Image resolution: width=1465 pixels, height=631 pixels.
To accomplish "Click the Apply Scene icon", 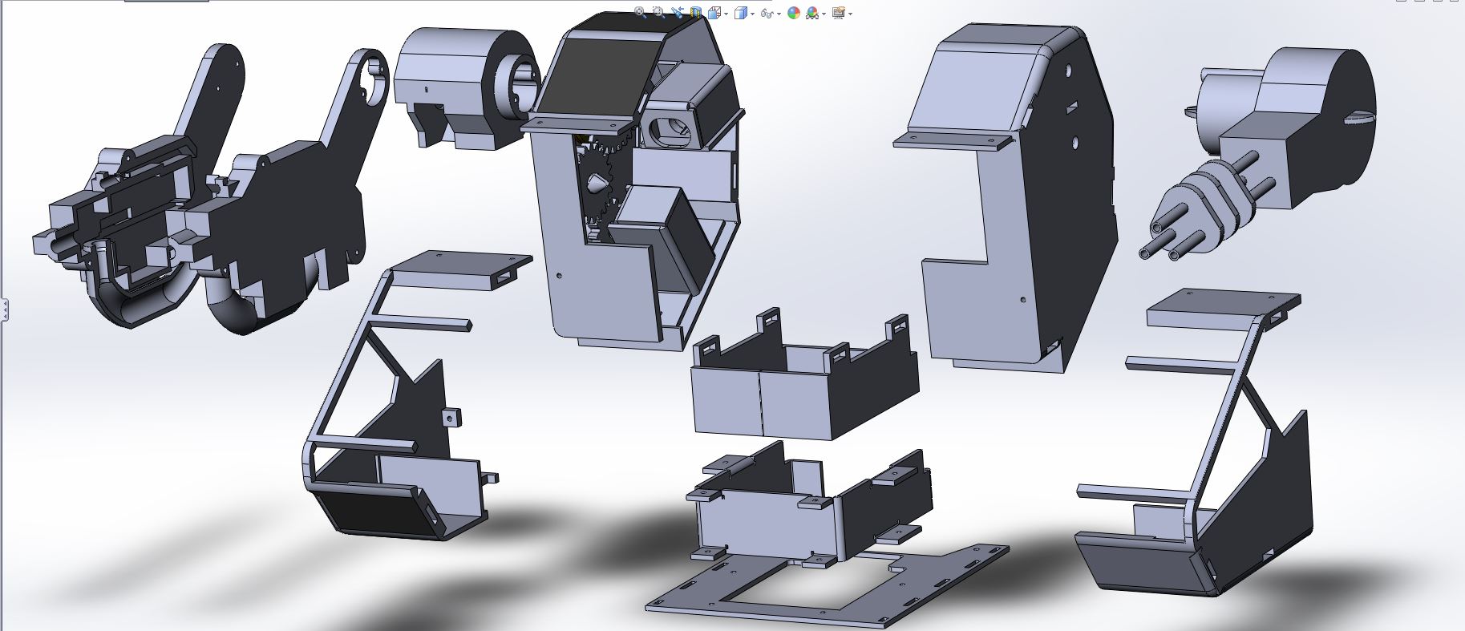I will tap(812, 14).
